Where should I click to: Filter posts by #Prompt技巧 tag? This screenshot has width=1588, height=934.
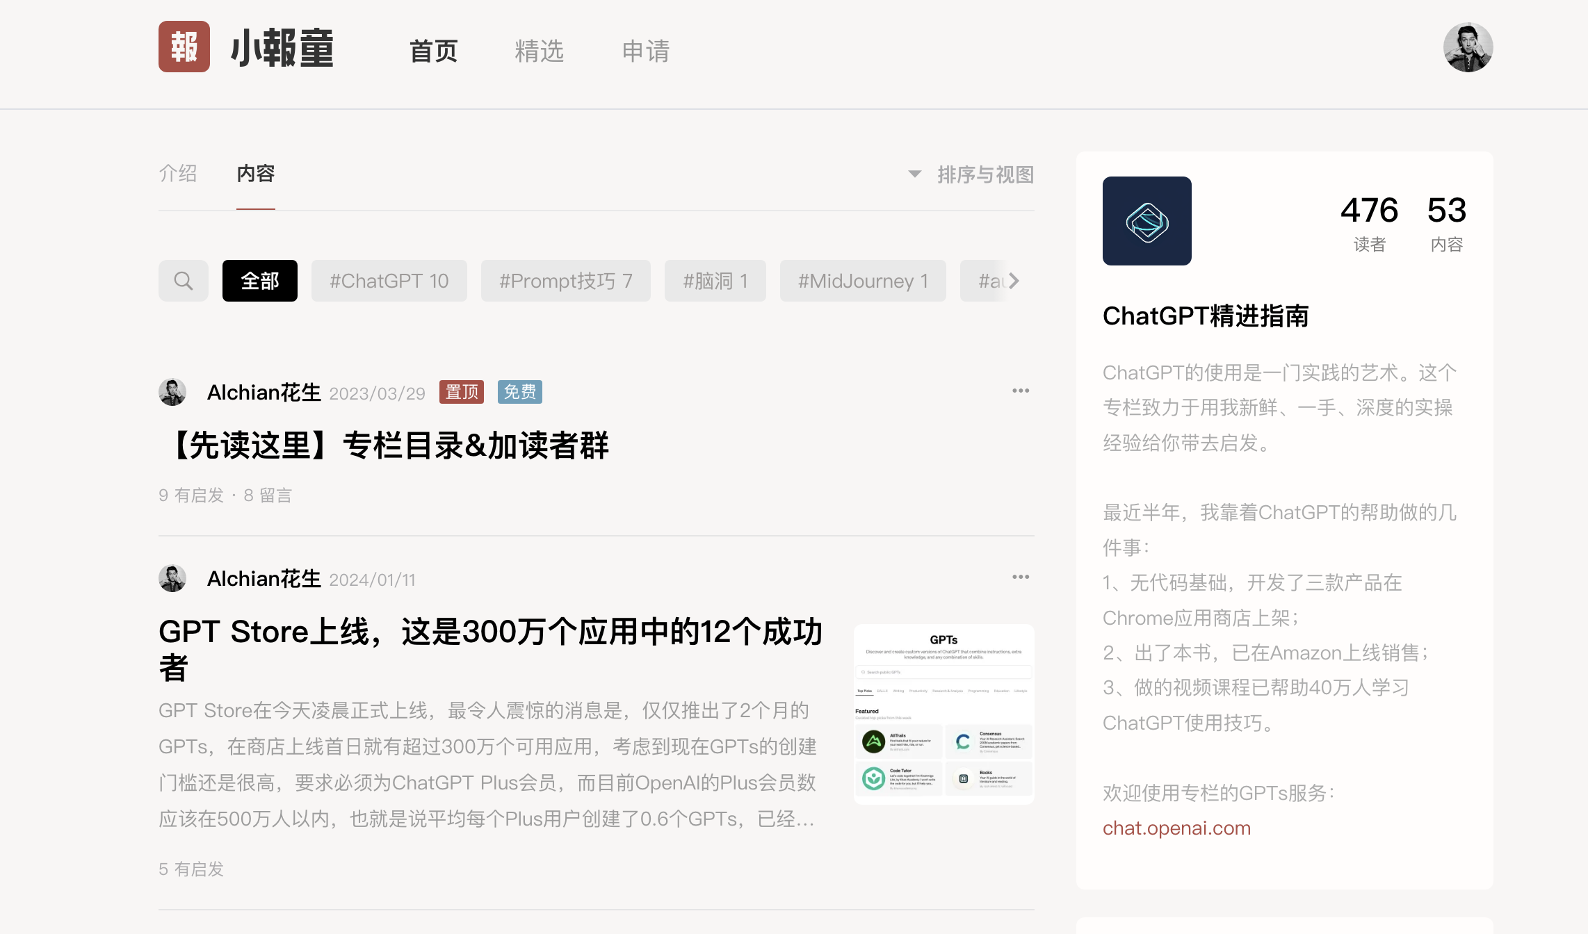click(565, 281)
